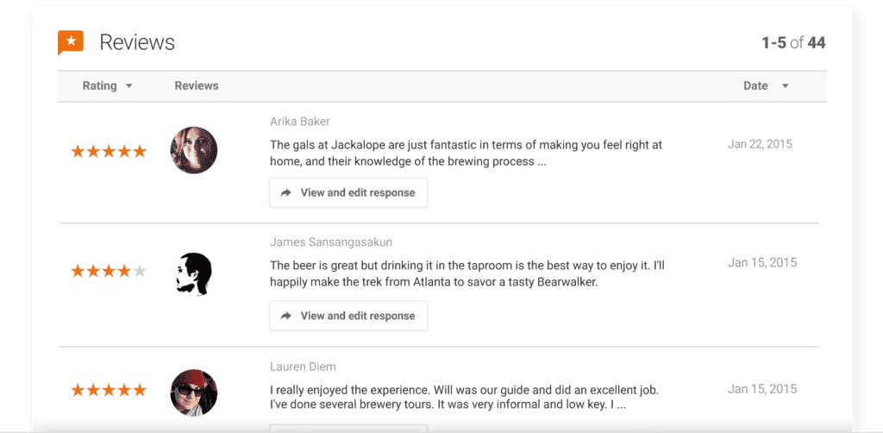Click the orange Reviews star badge icon
The height and width of the screenshot is (433, 883).
click(x=71, y=42)
